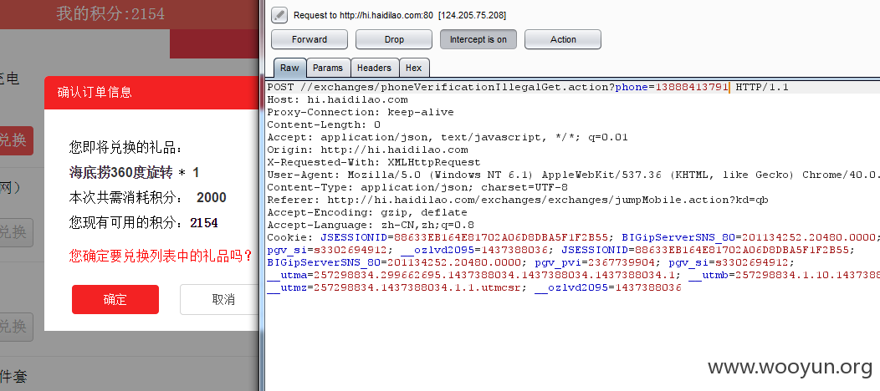Screen dimensions: 880x391
Task: Open the Action menu button
Action: tap(563, 39)
